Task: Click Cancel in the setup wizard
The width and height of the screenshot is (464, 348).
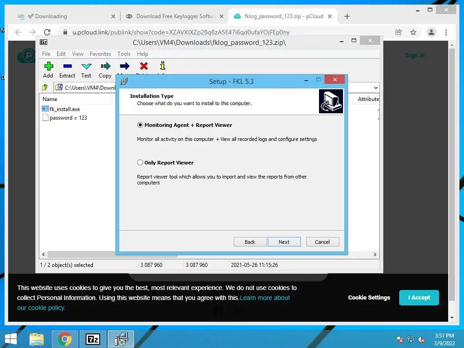Action: click(x=323, y=242)
